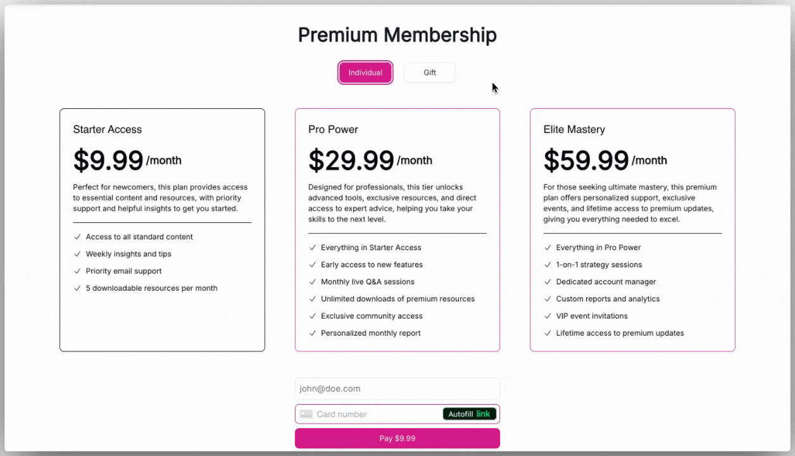
Task: Focus the john@doe.com email field
Action: (x=397, y=389)
